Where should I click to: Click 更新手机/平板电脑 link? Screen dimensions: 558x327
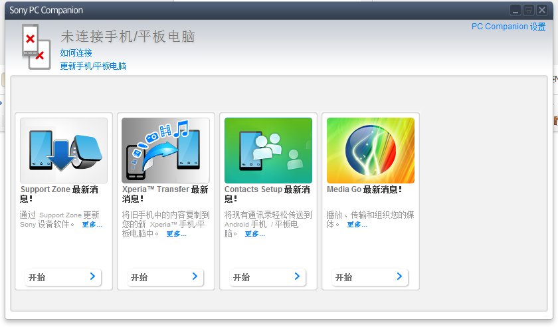point(93,66)
